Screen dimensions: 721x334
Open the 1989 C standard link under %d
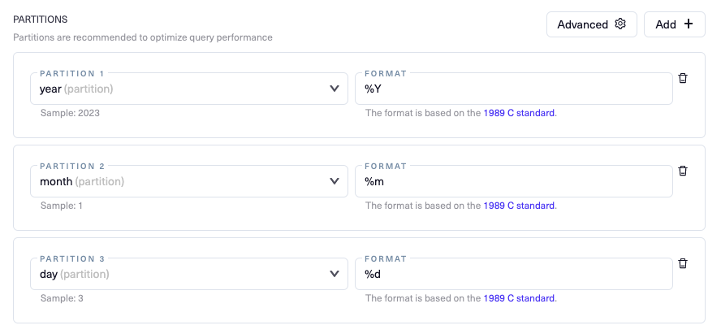(519, 298)
